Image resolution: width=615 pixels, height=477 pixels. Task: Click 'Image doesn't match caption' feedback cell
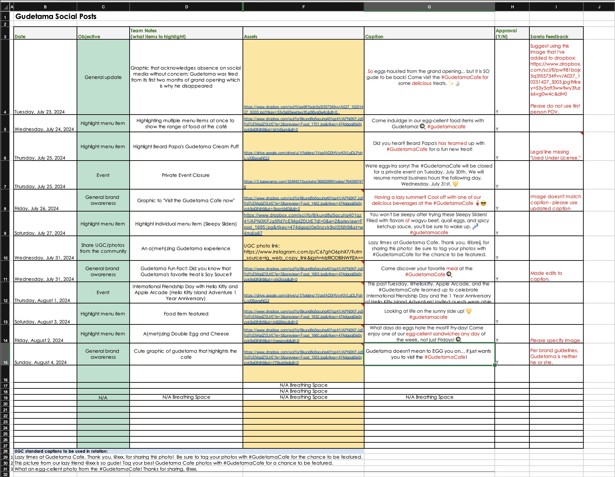tap(556, 200)
